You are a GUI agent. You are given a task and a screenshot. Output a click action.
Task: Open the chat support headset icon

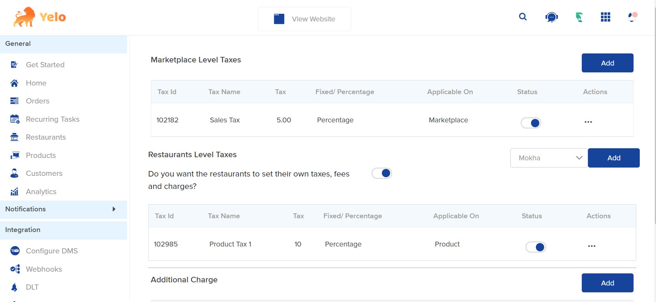551,17
